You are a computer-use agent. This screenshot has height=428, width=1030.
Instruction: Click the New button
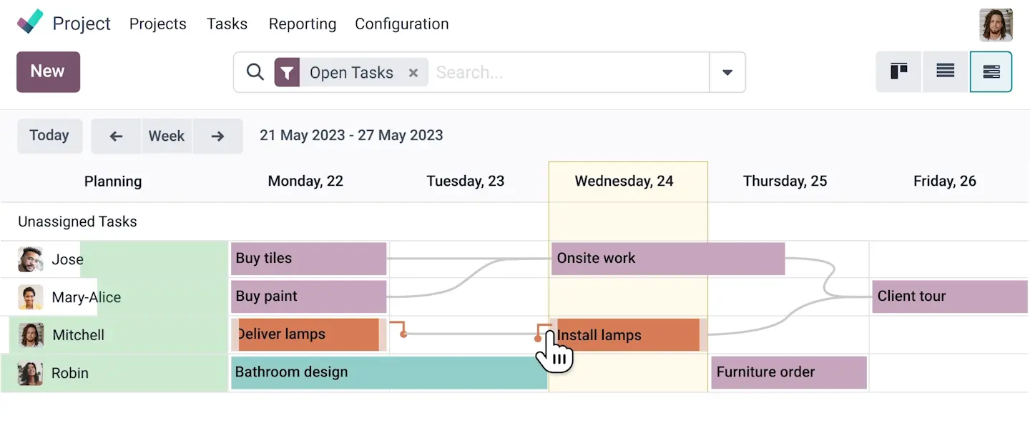pyautogui.click(x=48, y=71)
